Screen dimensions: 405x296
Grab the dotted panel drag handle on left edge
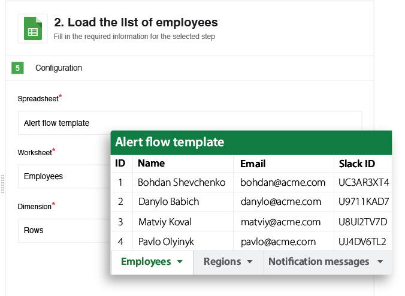click(x=2, y=184)
